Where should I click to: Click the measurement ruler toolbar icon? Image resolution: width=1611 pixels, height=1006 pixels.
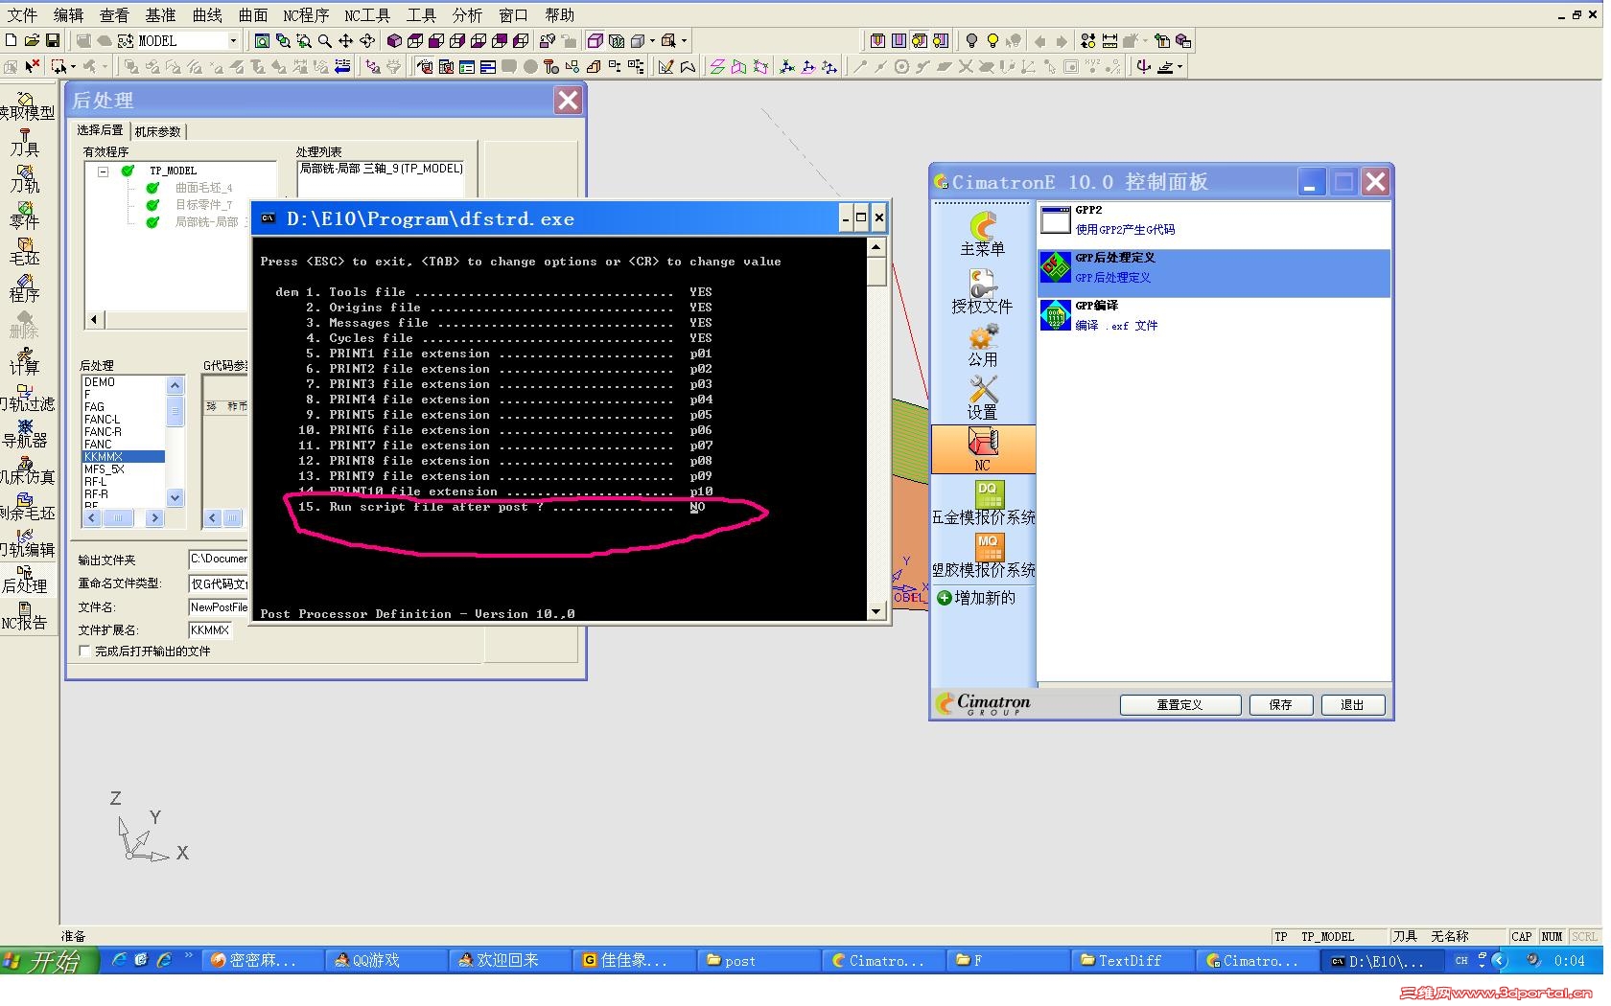(1109, 40)
